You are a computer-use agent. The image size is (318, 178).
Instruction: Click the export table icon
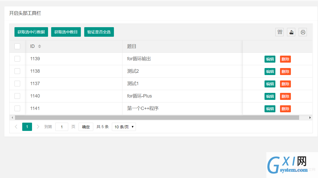pyautogui.click(x=291, y=32)
